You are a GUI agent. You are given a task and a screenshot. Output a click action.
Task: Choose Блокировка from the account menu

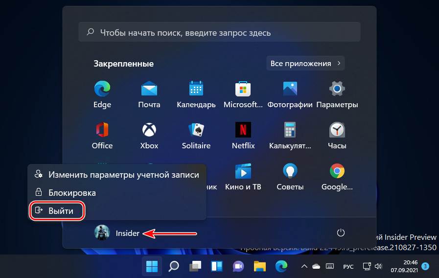click(117, 193)
